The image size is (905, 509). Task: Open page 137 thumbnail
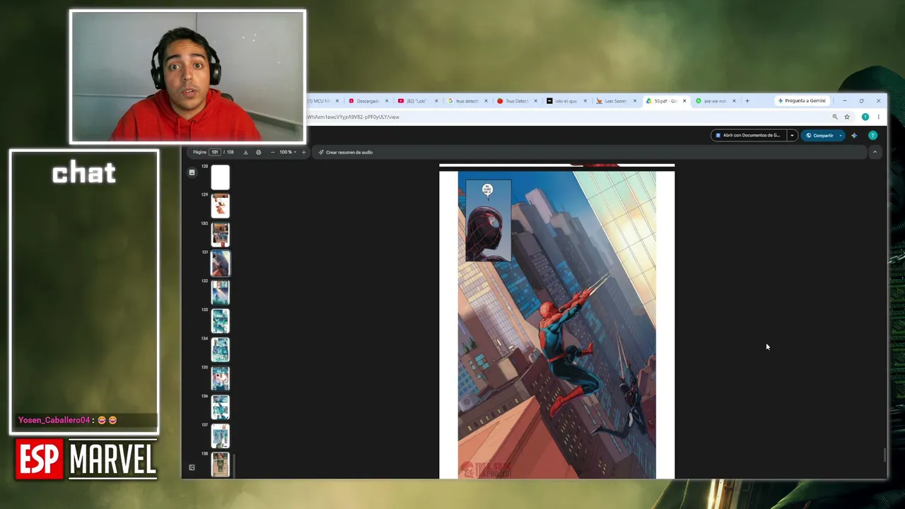(221, 436)
